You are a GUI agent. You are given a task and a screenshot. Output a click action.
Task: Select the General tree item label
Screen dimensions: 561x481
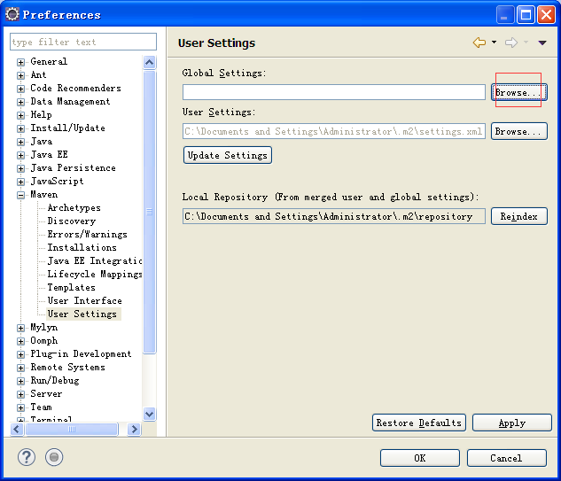point(49,61)
